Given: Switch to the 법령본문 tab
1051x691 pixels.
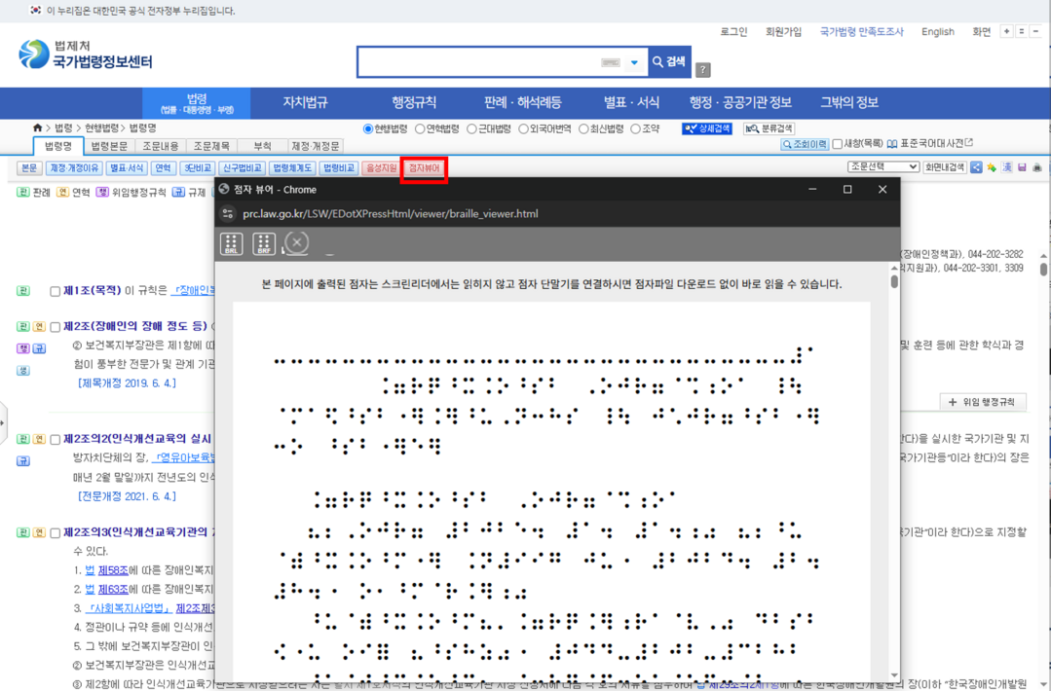Looking at the screenshot, I should pyautogui.click(x=109, y=146).
